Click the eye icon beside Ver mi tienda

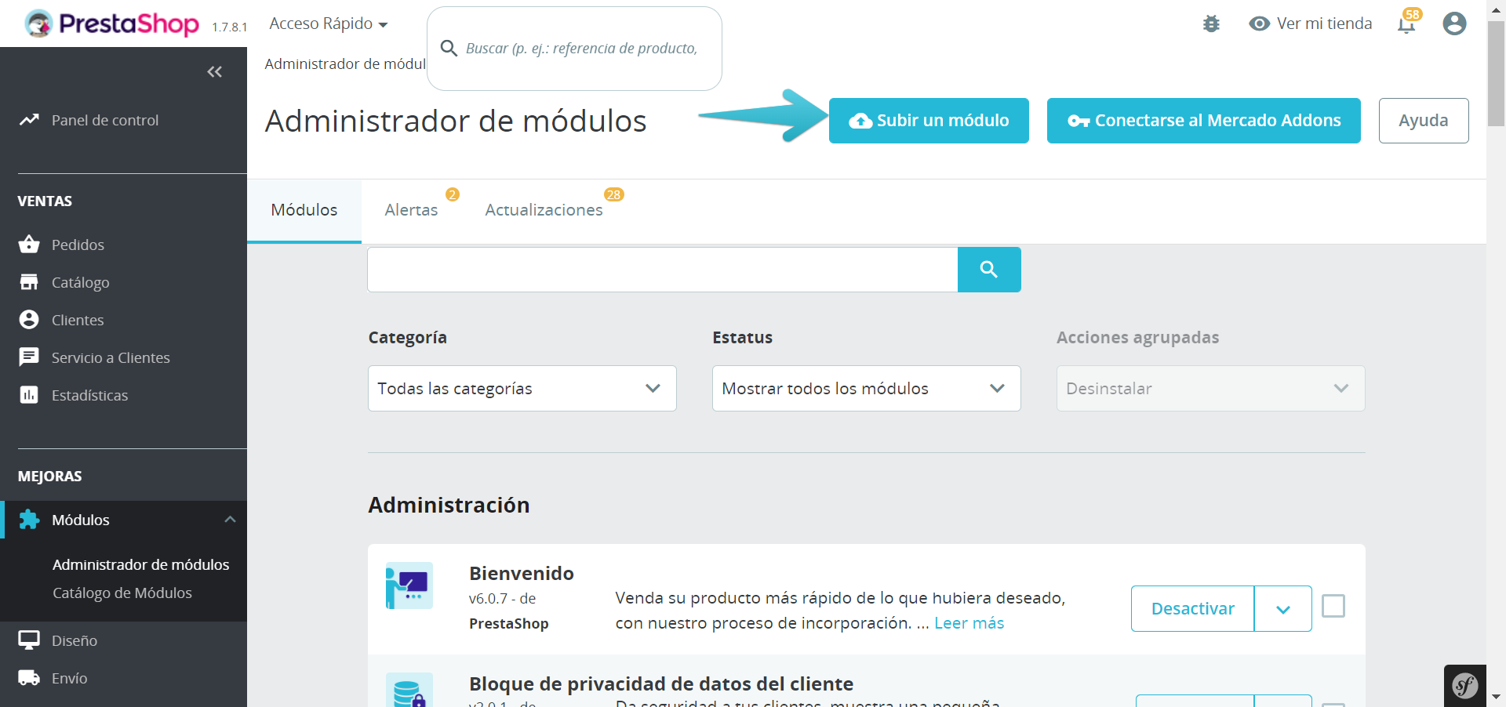click(1259, 24)
